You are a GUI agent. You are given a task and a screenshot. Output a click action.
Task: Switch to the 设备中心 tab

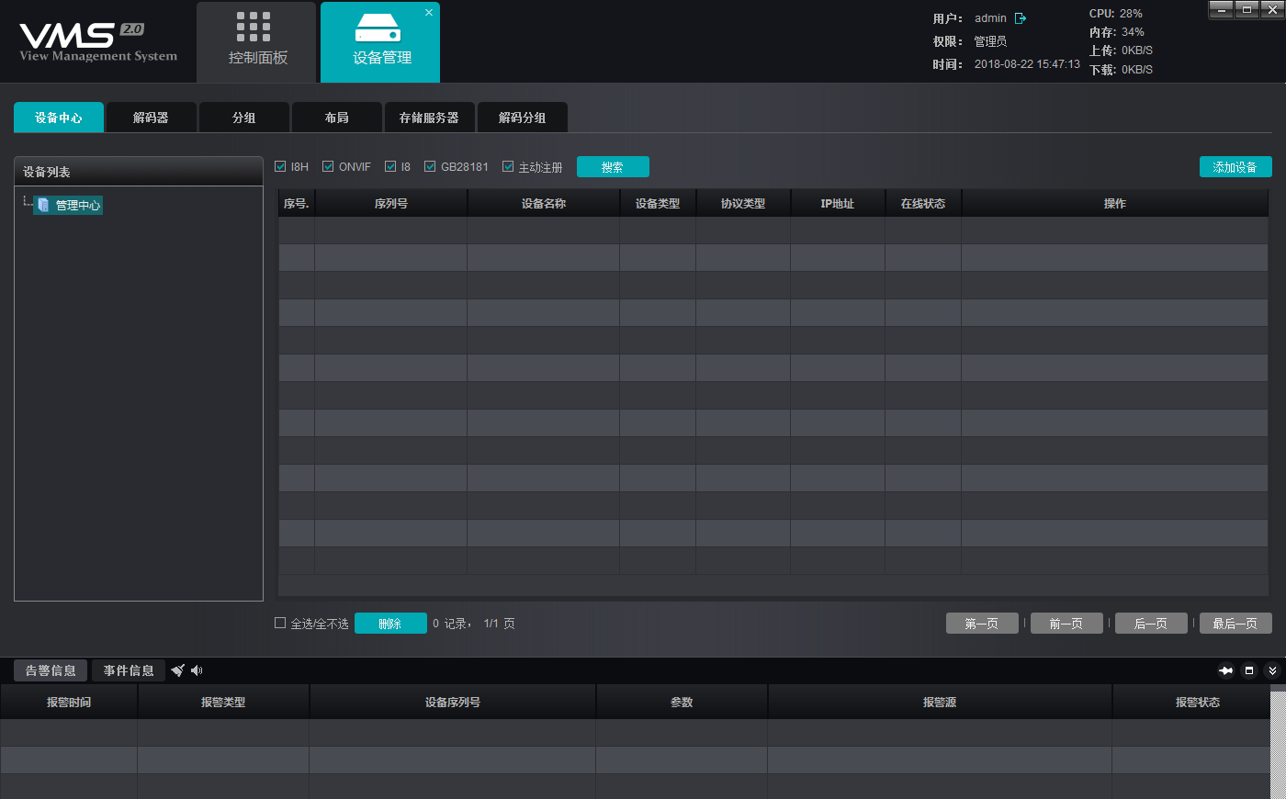pyautogui.click(x=59, y=118)
